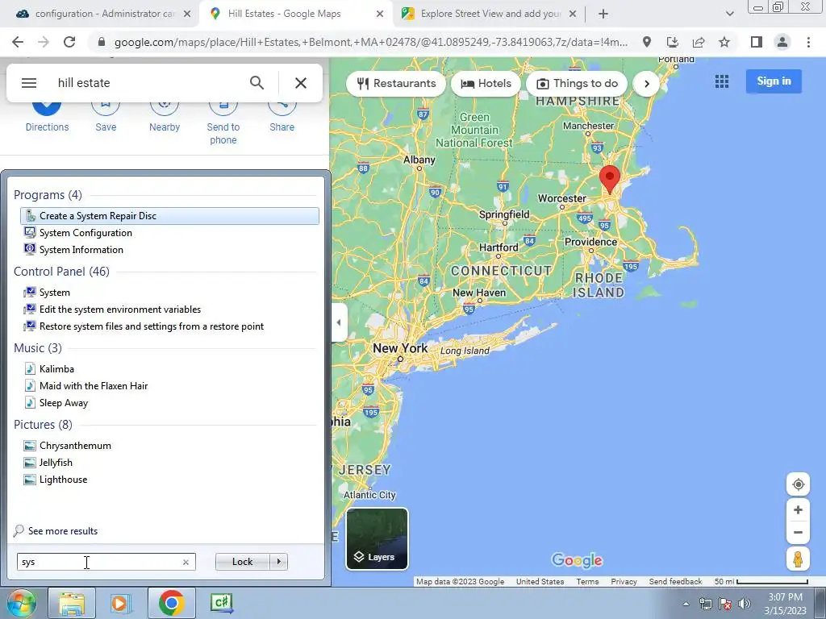The width and height of the screenshot is (826, 619).
Task: Select the red location pin on the map
Action: (x=610, y=179)
